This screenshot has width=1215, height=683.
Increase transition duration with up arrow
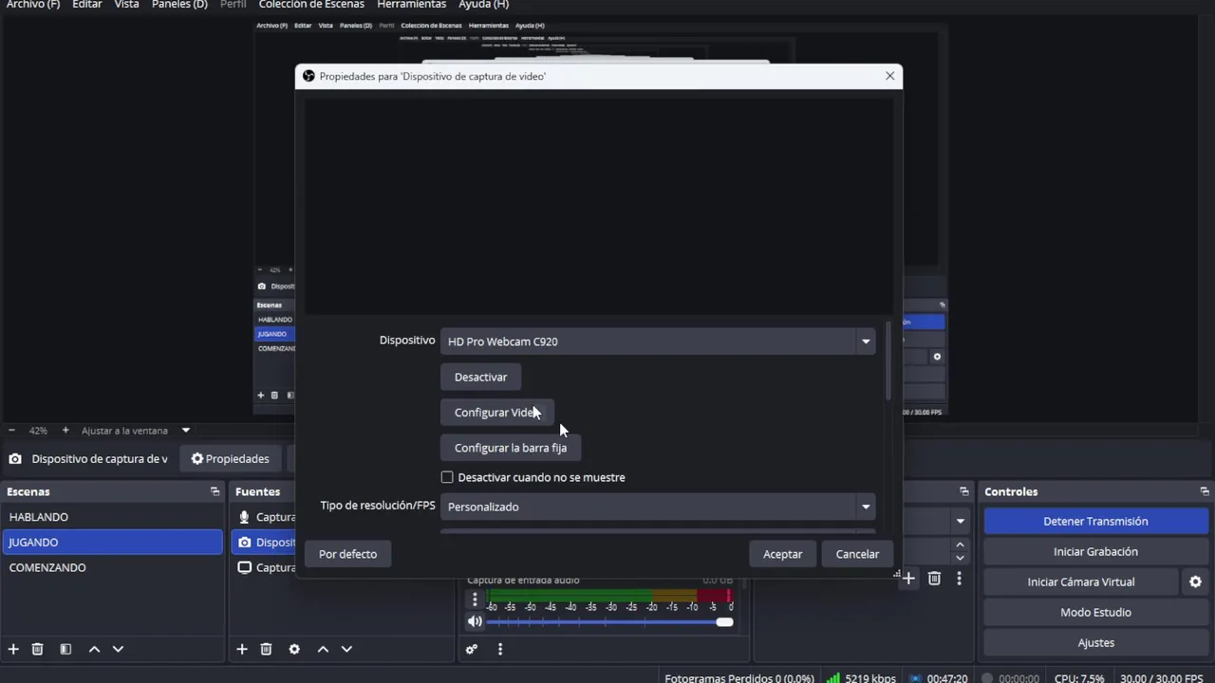point(960,545)
